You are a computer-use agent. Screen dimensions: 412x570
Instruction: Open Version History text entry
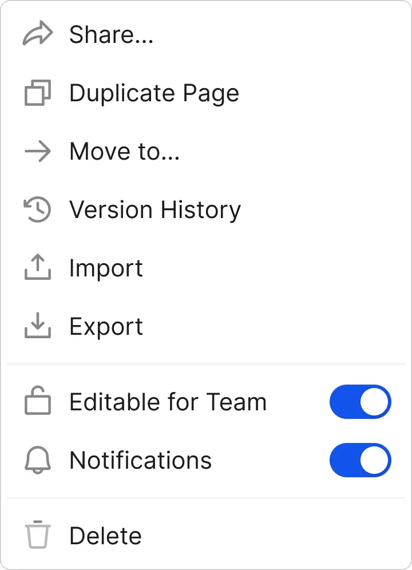pos(155,210)
